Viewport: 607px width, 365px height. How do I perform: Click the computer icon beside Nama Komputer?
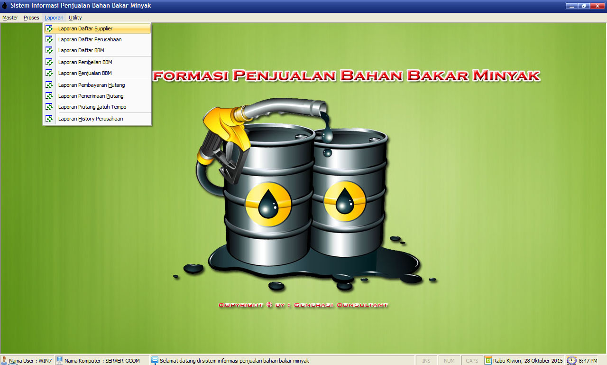pos(60,360)
